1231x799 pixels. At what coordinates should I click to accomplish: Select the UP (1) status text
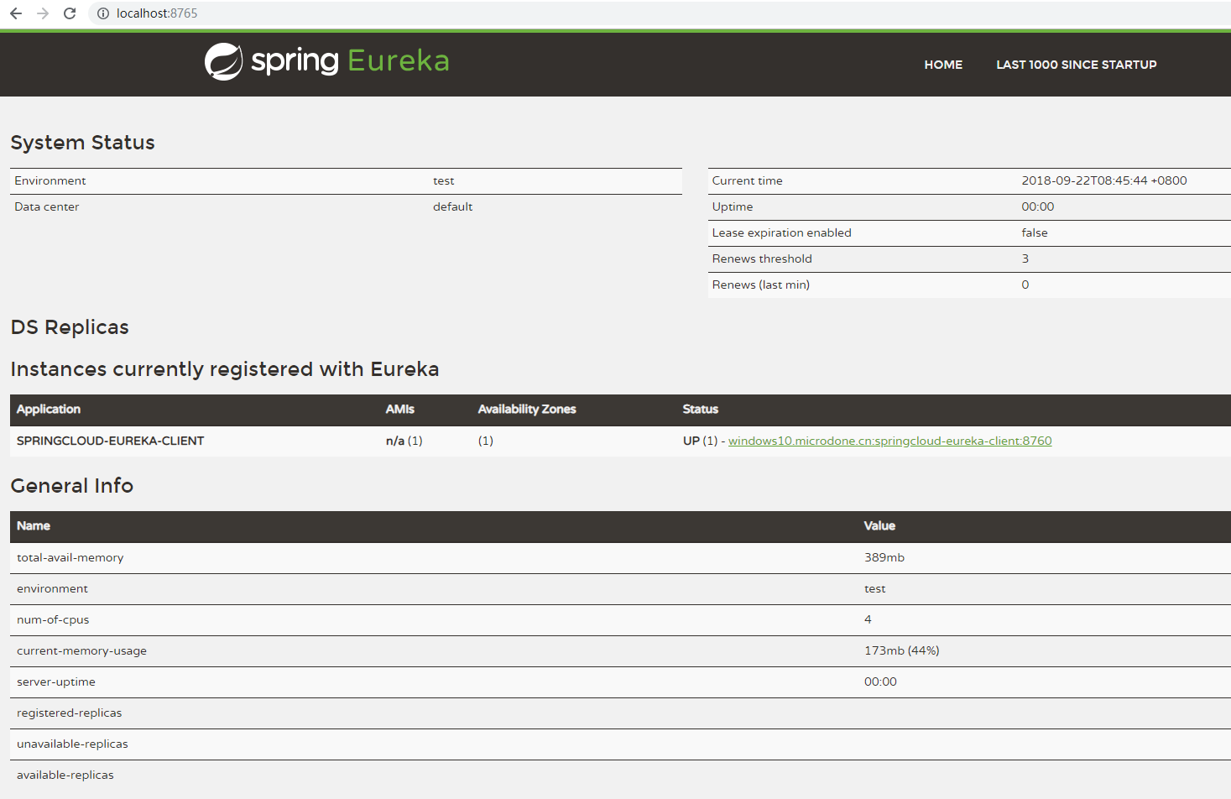(701, 441)
